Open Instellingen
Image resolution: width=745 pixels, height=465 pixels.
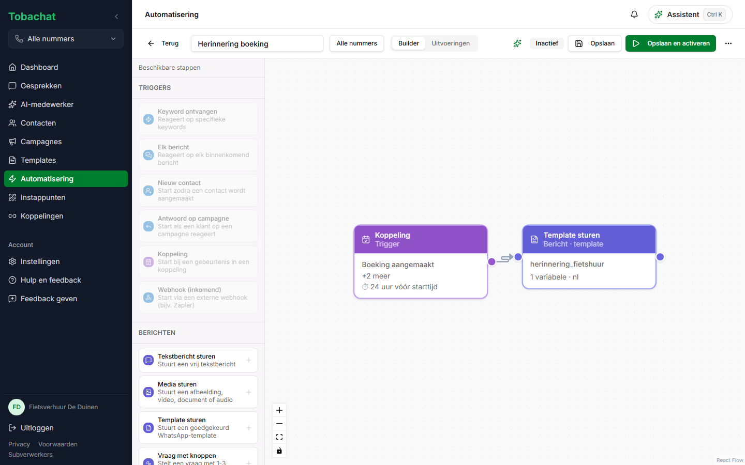coord(66,261)
